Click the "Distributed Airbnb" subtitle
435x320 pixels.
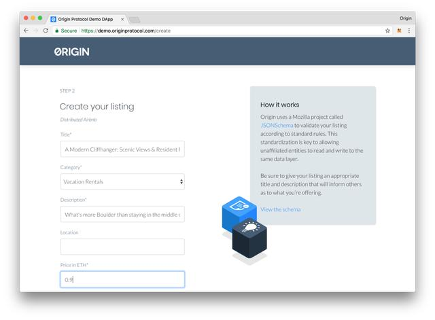[79, 120]
